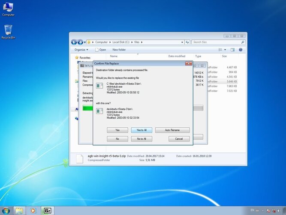Screen dimensions: 286x215
Task: Select the row with size 4.467 KB
Action: pyautogui.click(x=223, y=68)
